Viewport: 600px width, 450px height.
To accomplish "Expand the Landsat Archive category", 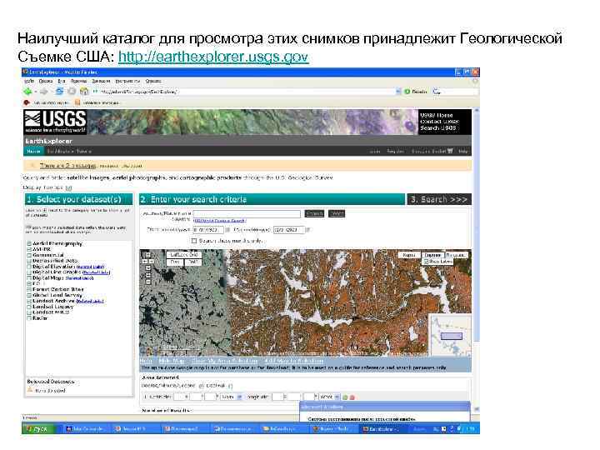I will [x=28, y=301].
